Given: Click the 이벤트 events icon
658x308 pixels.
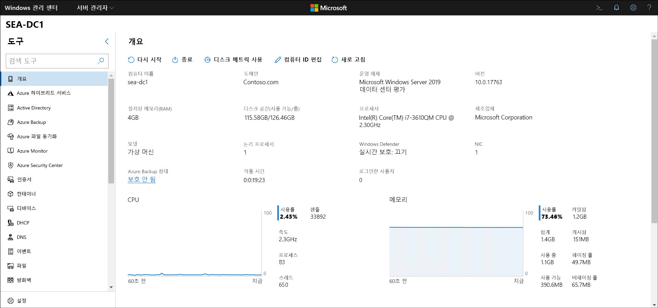Looking at the screenshot, I should click(x=11, y=252).
